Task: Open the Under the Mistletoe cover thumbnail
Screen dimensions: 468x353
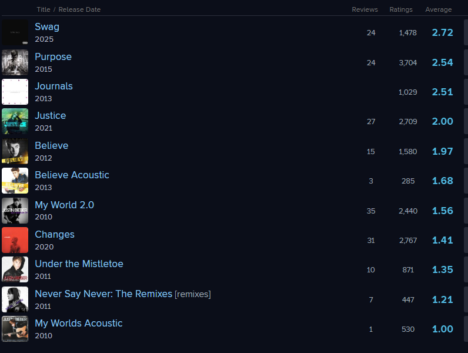Action: [15, 269]
